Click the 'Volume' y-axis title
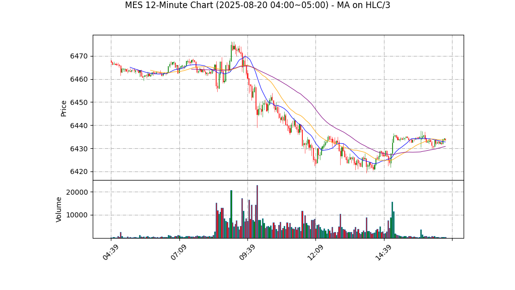The height and width of the screenshot is (290, 515). tap(59, 209)
